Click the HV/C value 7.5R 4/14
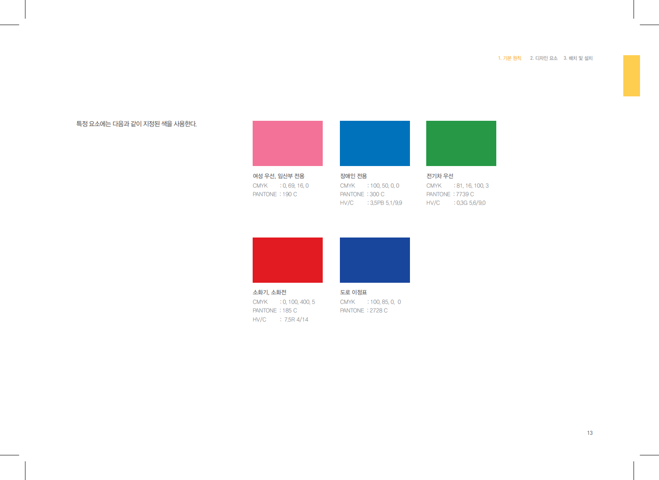 [296, 319]
